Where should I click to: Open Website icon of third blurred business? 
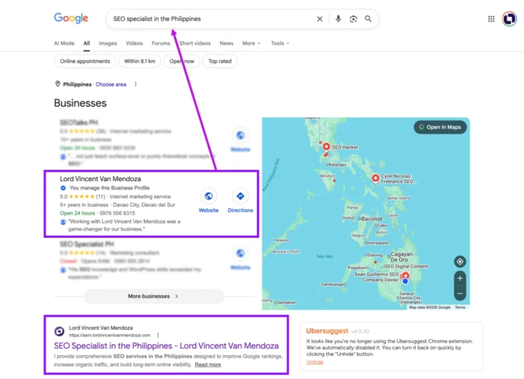240,253
